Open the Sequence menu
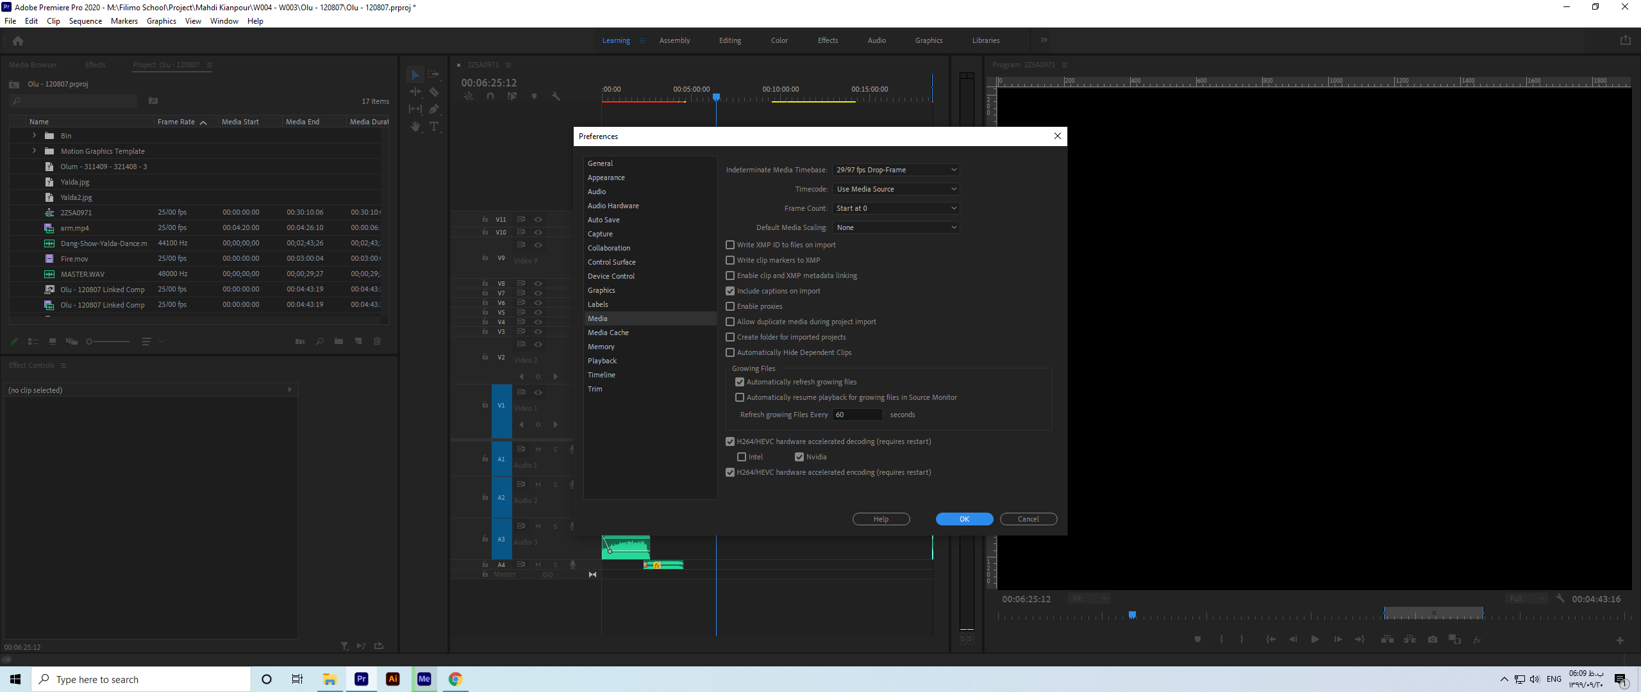The image size is (1641, 692). point(85,21)
